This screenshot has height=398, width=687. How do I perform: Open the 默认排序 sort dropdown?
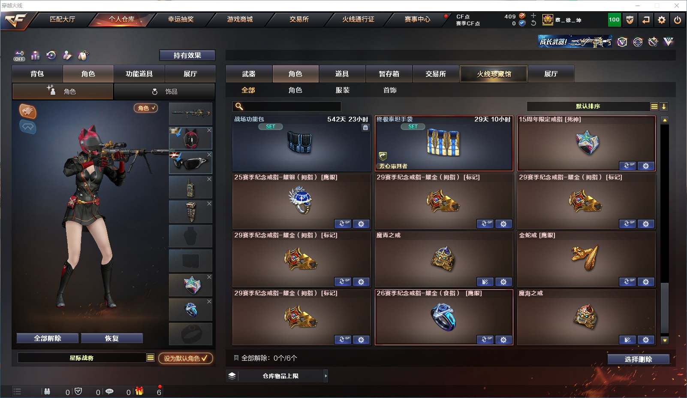click(654, 106)
